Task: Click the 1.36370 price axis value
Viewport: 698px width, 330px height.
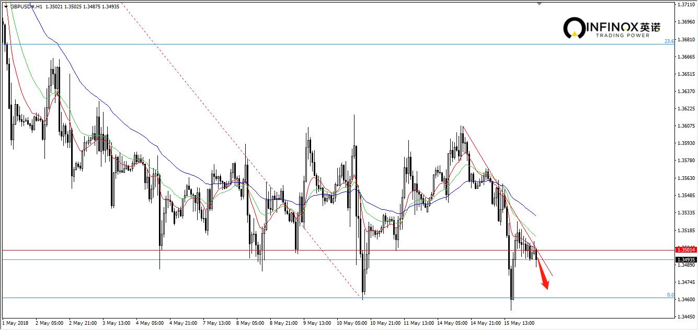Action: tap(686, 92)
